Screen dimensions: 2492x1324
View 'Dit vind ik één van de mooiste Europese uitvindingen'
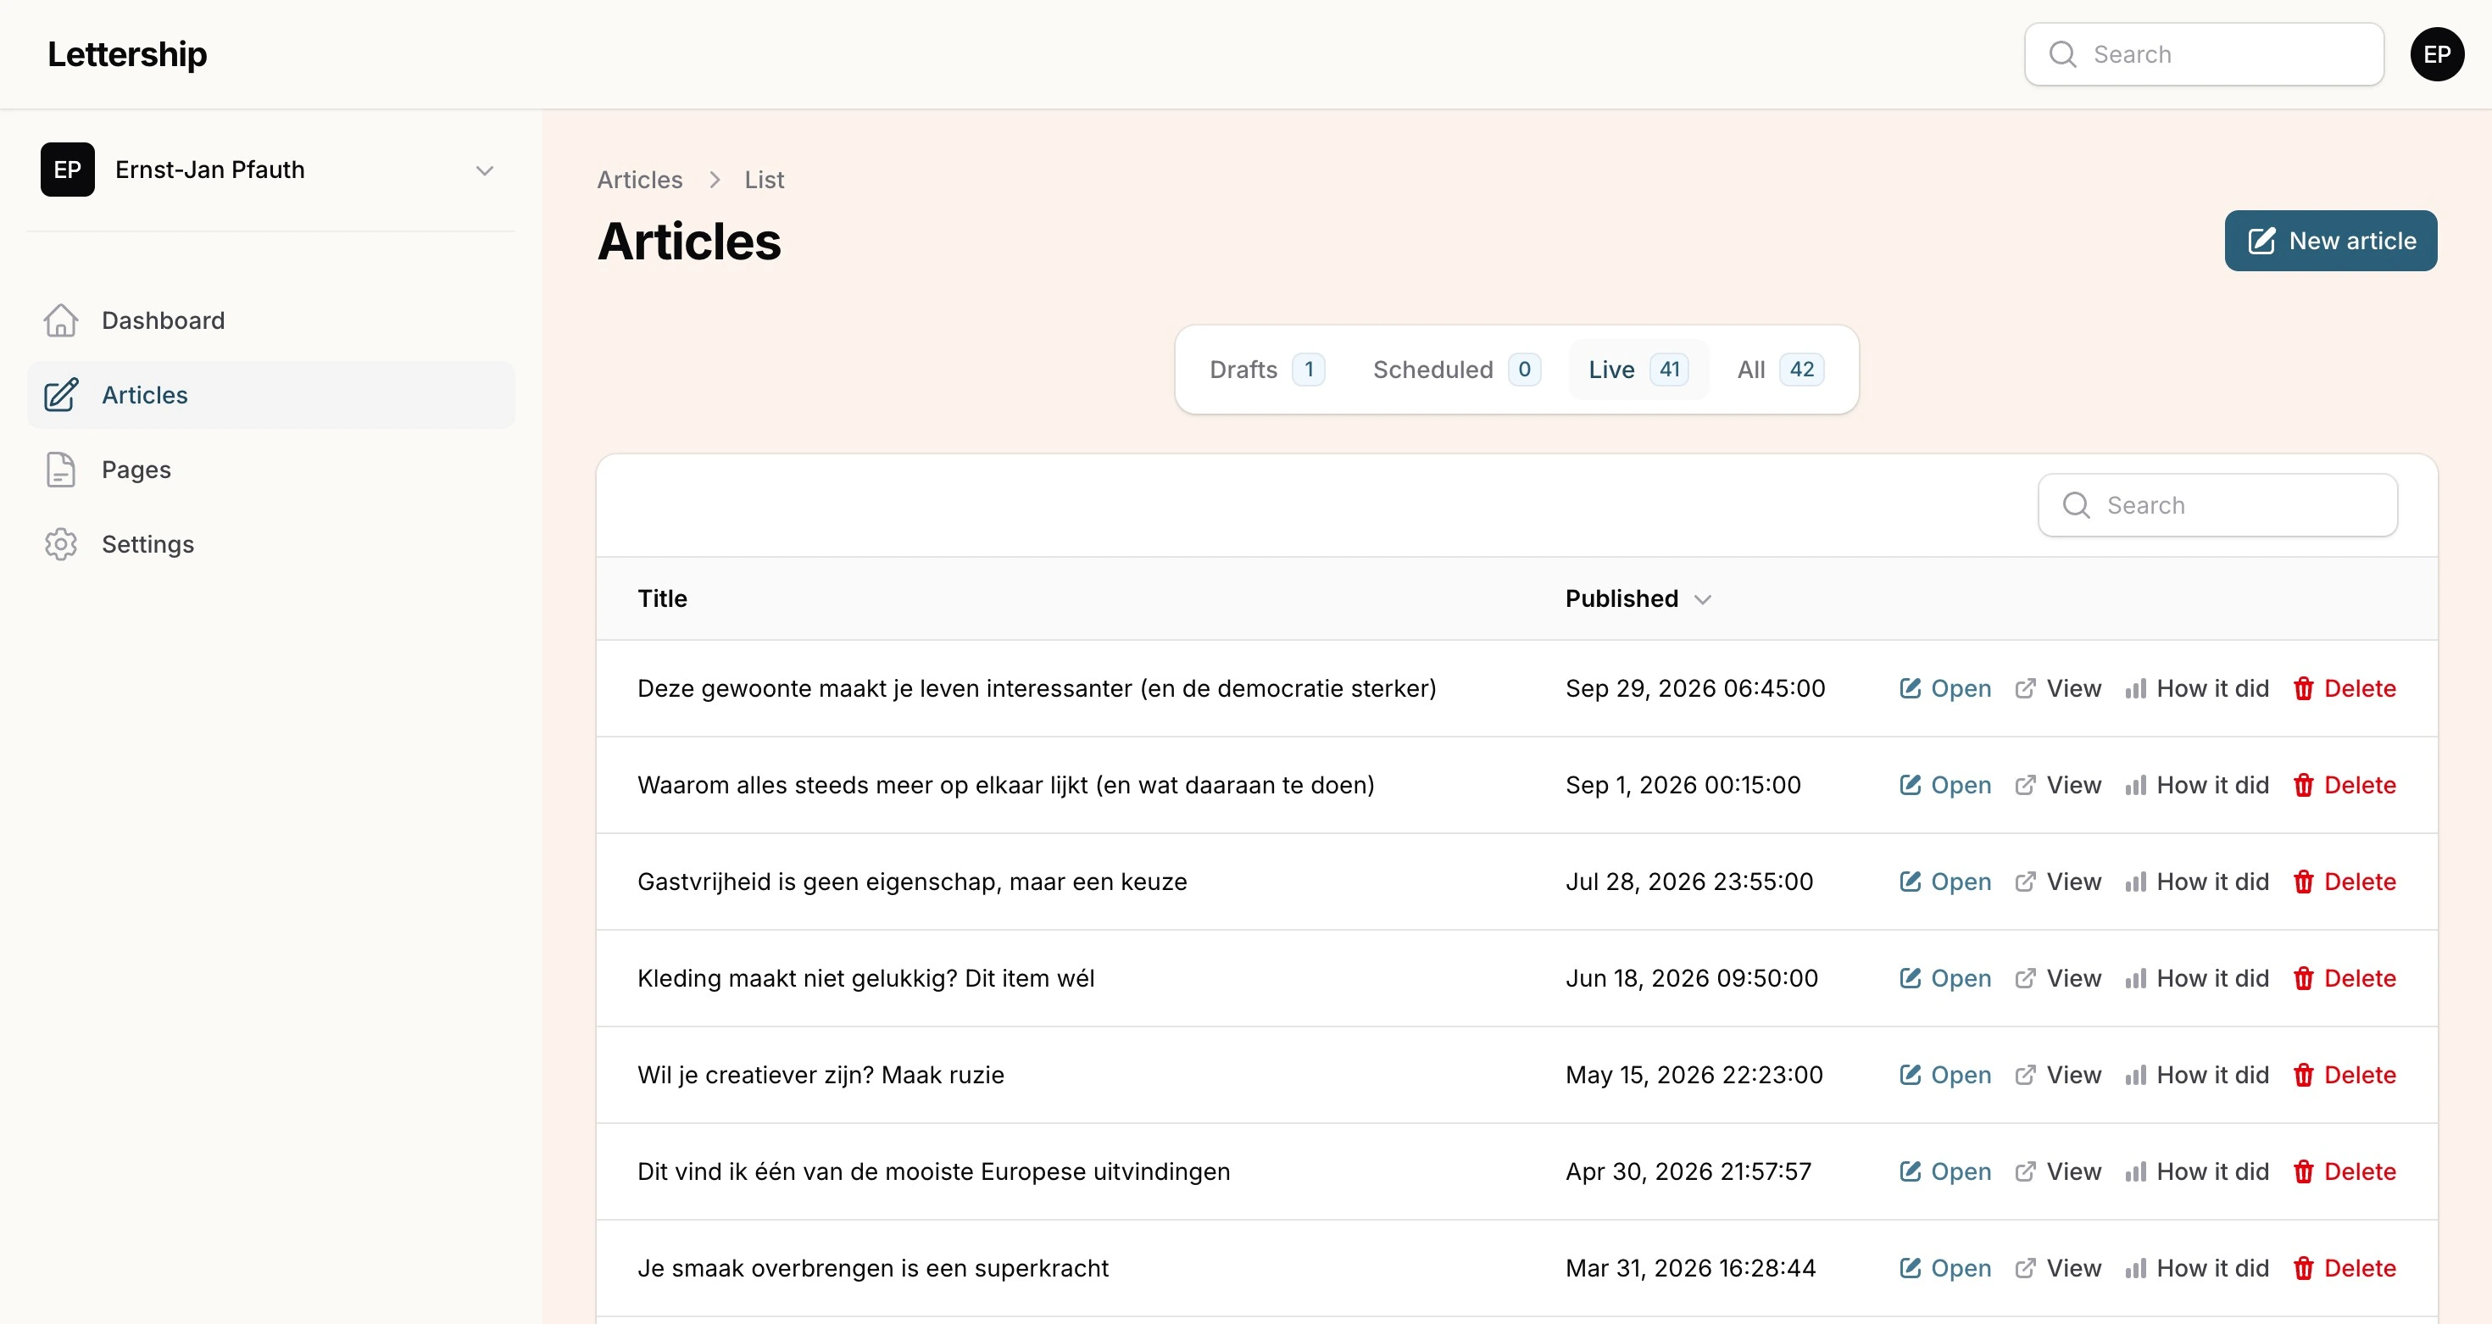tap(2058, 1171)
